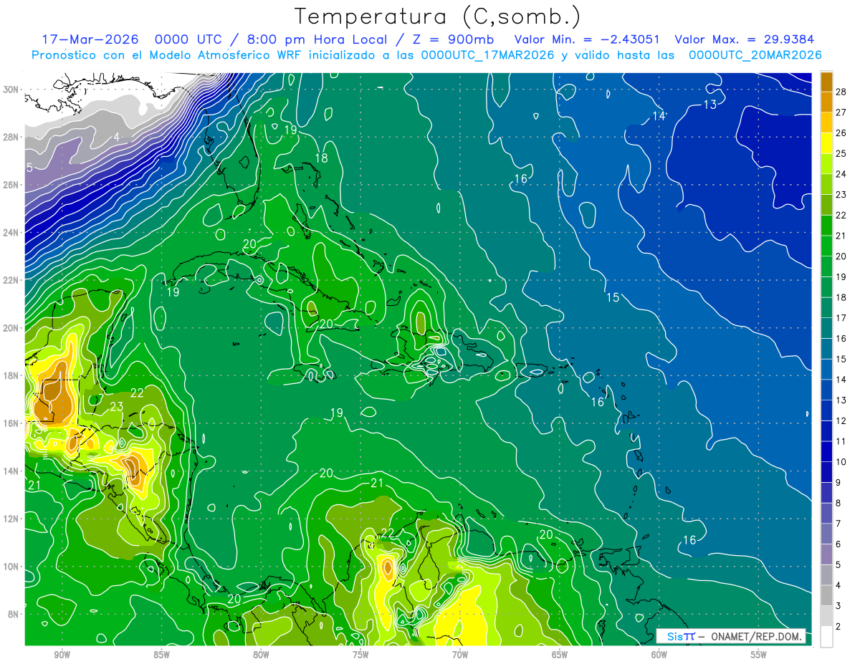
Task: Click the 70W longitude axis label
Action: (460, 655)
